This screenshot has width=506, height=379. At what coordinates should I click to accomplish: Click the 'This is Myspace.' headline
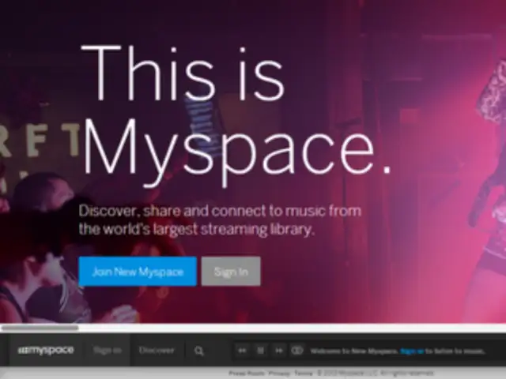(236, 115)
